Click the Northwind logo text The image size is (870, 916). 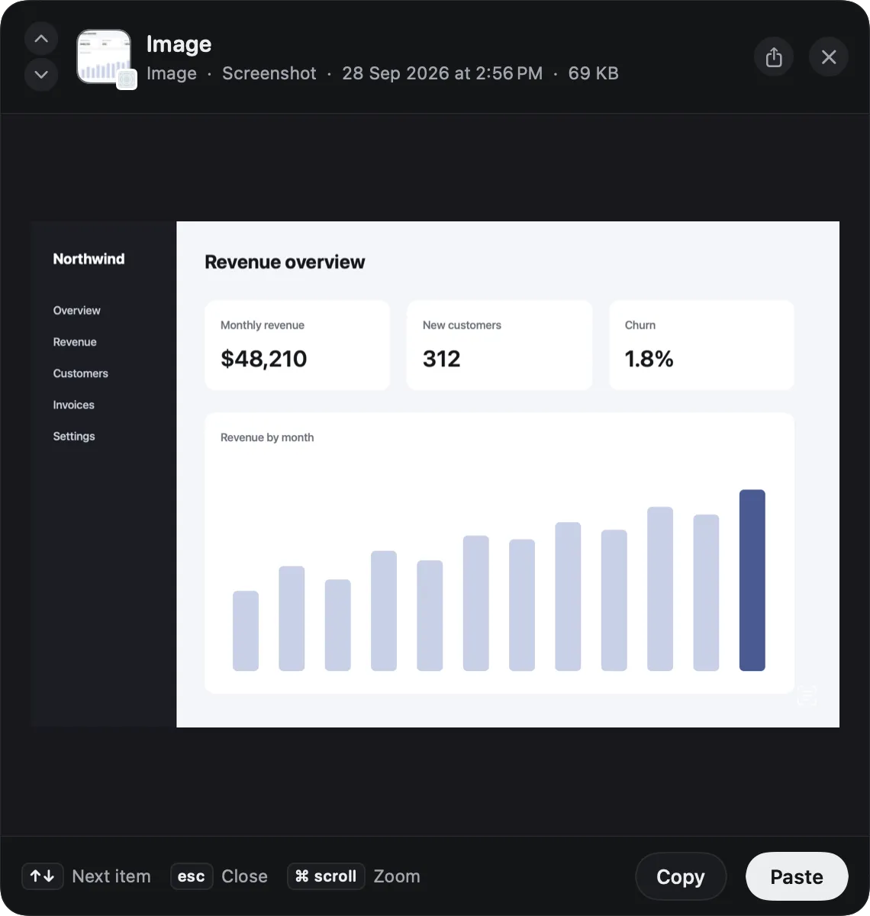tap(89, 259)
